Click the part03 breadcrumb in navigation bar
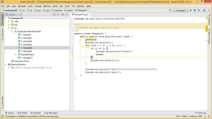The height and width of the screenshot is (119, 212). 69,10
